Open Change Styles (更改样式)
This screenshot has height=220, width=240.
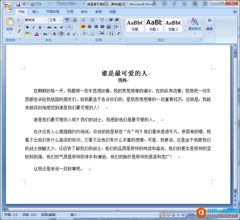195,25
